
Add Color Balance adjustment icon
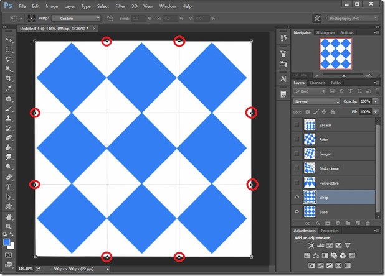click(x=316, y=255)
